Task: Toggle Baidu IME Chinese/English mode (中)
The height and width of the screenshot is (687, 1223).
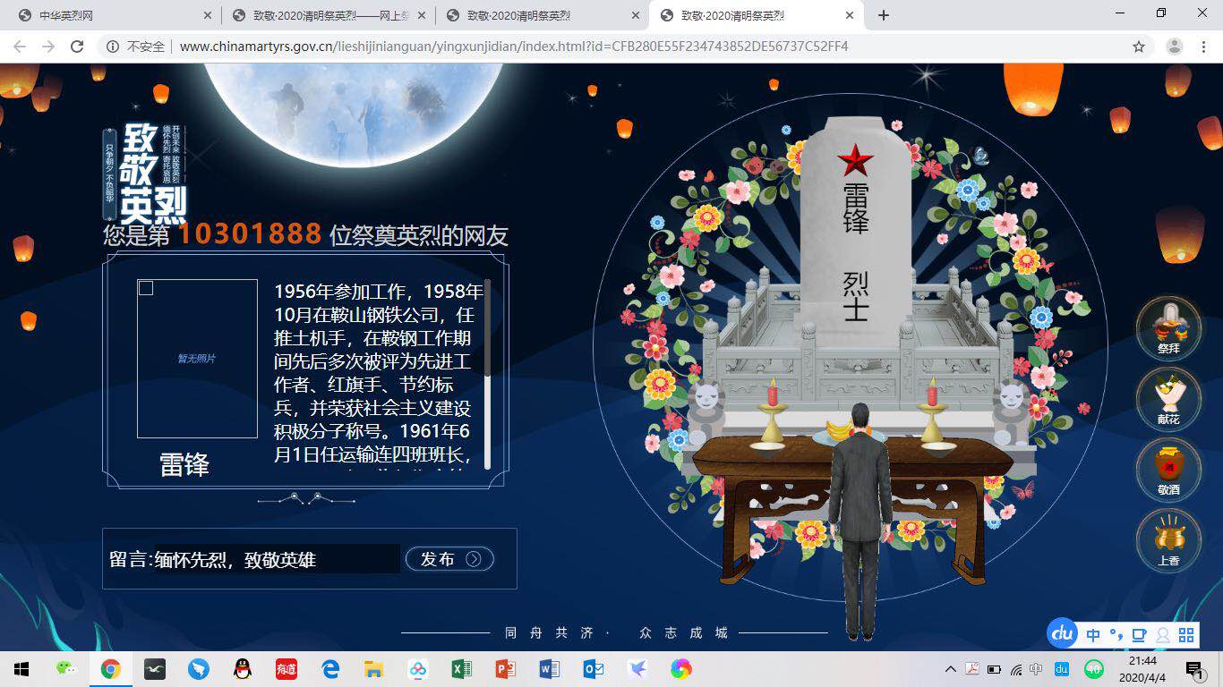Action: click(1093, 635)
